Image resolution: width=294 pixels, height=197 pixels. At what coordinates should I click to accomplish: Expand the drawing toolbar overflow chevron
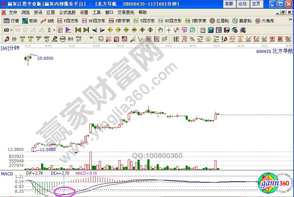pos(91,38)
